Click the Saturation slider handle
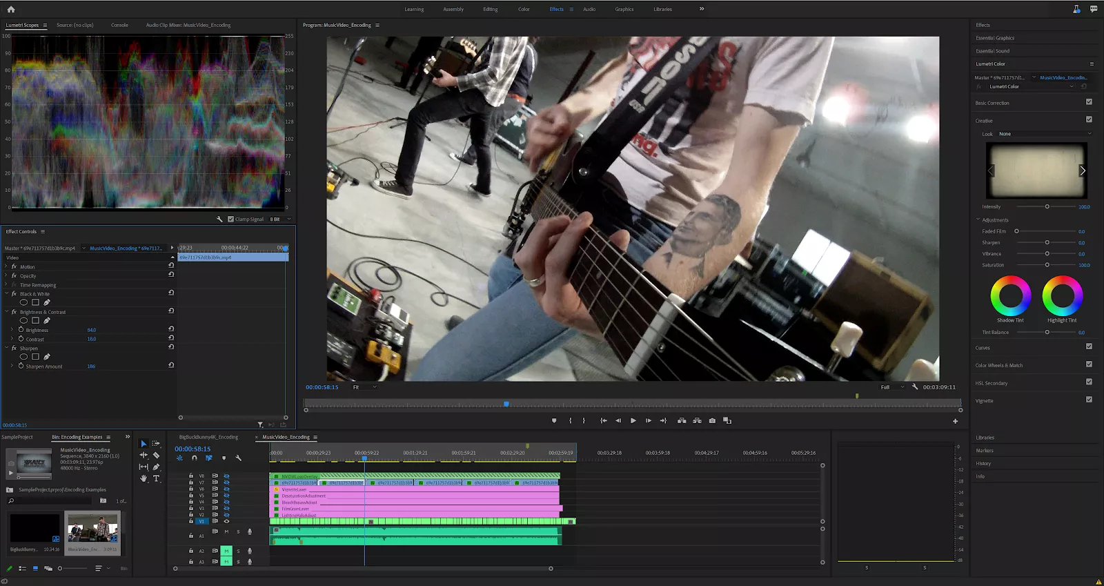This screenshot has height=586, width=1104. 1047,265
